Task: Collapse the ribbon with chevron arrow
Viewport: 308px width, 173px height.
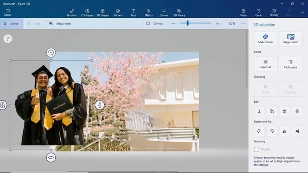Action: click(303, 12)
